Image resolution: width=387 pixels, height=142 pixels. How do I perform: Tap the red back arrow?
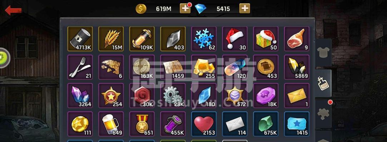pyautogui.click(x=13, y=10)
